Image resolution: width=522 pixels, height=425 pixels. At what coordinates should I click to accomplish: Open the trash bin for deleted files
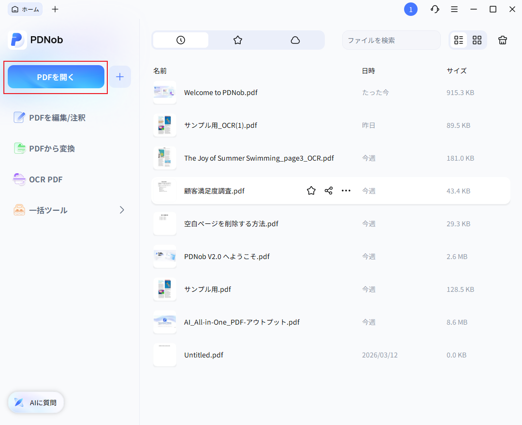503,40
